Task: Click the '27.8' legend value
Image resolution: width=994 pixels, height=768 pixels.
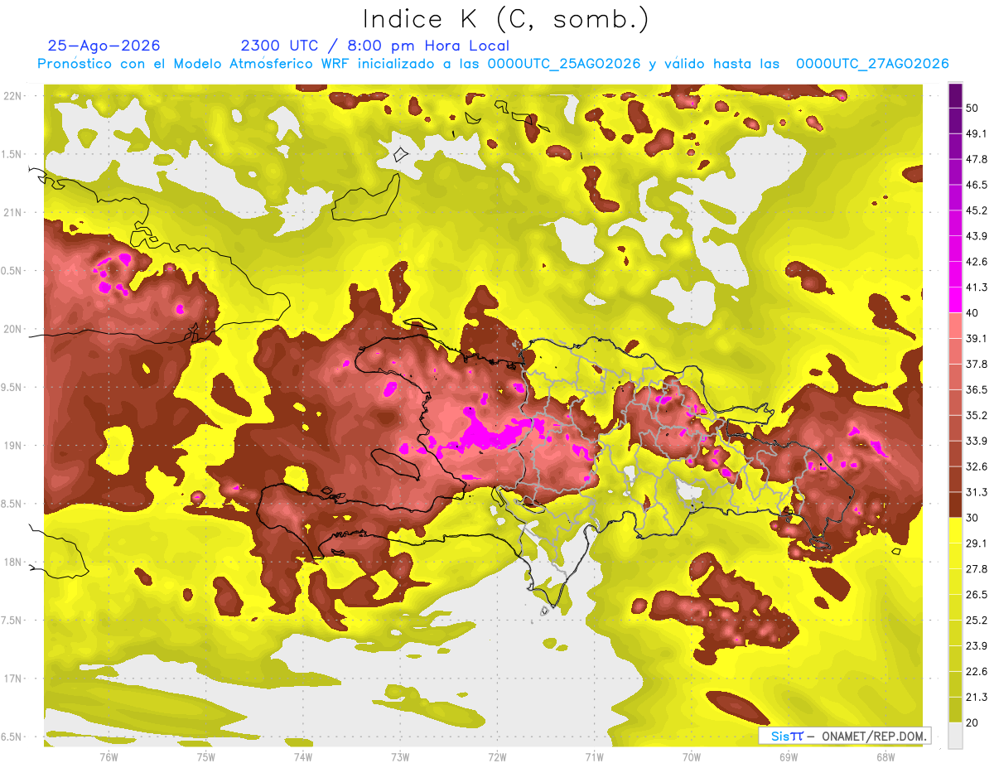Action: click(977, 568)
